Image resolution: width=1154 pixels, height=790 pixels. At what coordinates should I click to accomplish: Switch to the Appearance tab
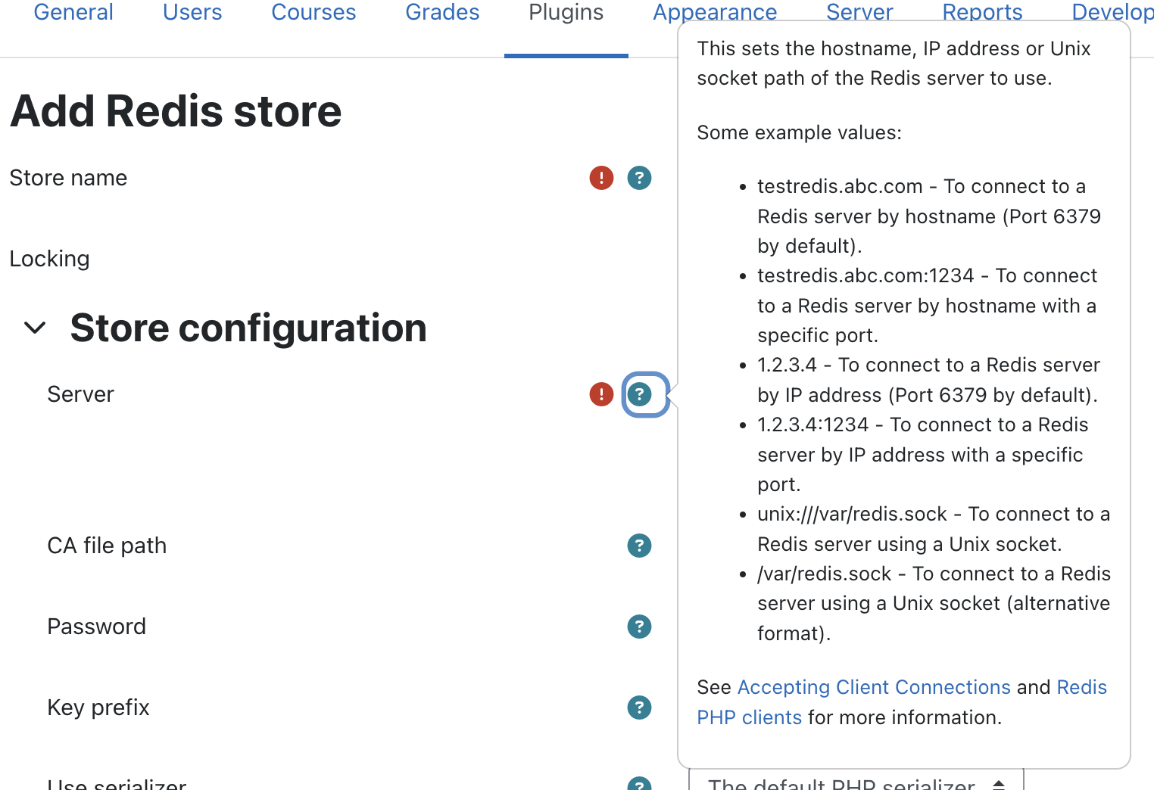715,12
